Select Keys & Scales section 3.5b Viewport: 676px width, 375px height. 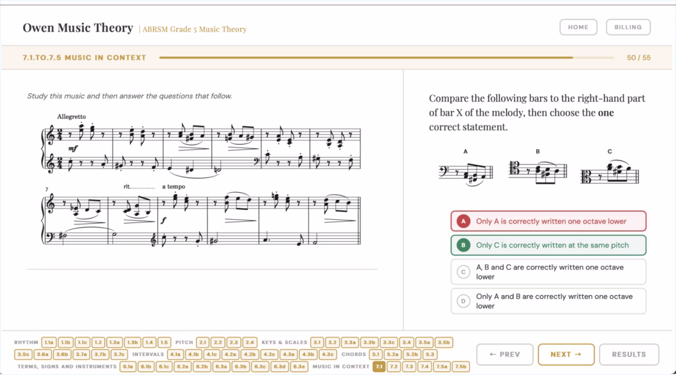coord(444,342)
